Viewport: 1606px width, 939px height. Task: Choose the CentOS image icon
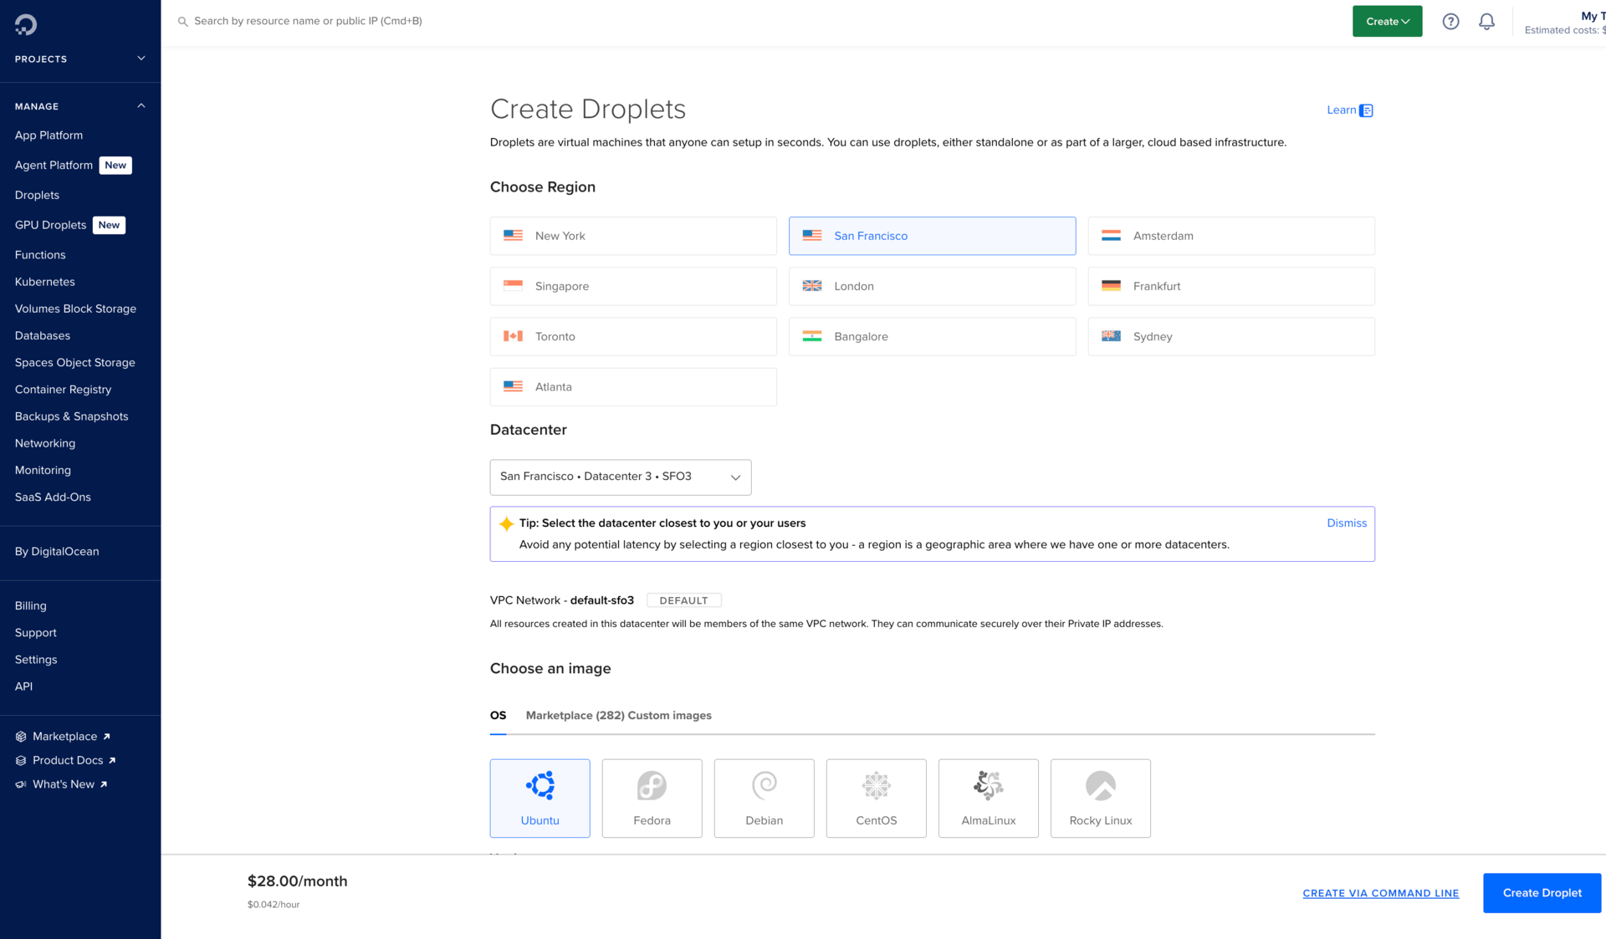point(876,786)
